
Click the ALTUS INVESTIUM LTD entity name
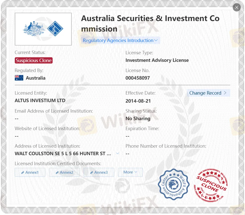(40, 100)
